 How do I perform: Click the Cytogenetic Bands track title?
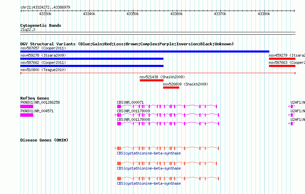coord(41,25)
